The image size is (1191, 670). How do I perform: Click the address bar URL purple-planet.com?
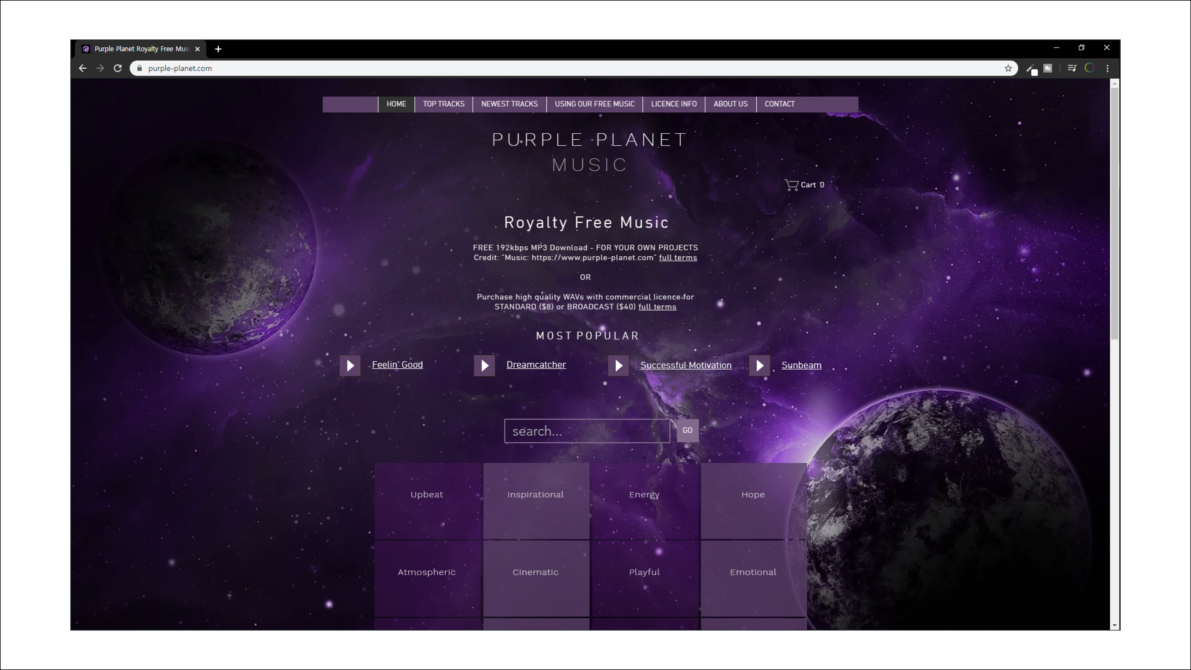point(180,68)
